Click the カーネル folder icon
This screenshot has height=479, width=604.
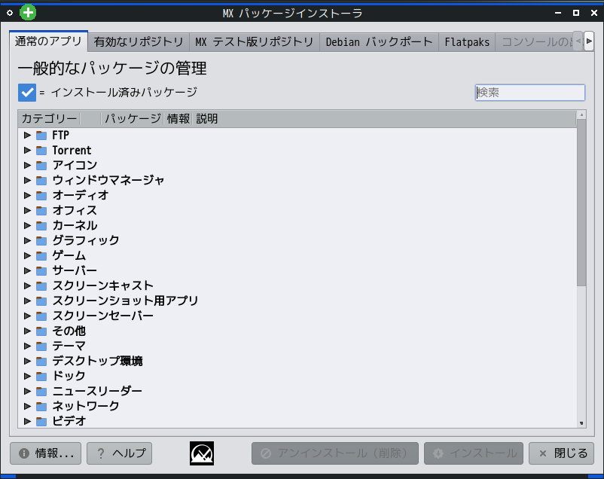41,225
